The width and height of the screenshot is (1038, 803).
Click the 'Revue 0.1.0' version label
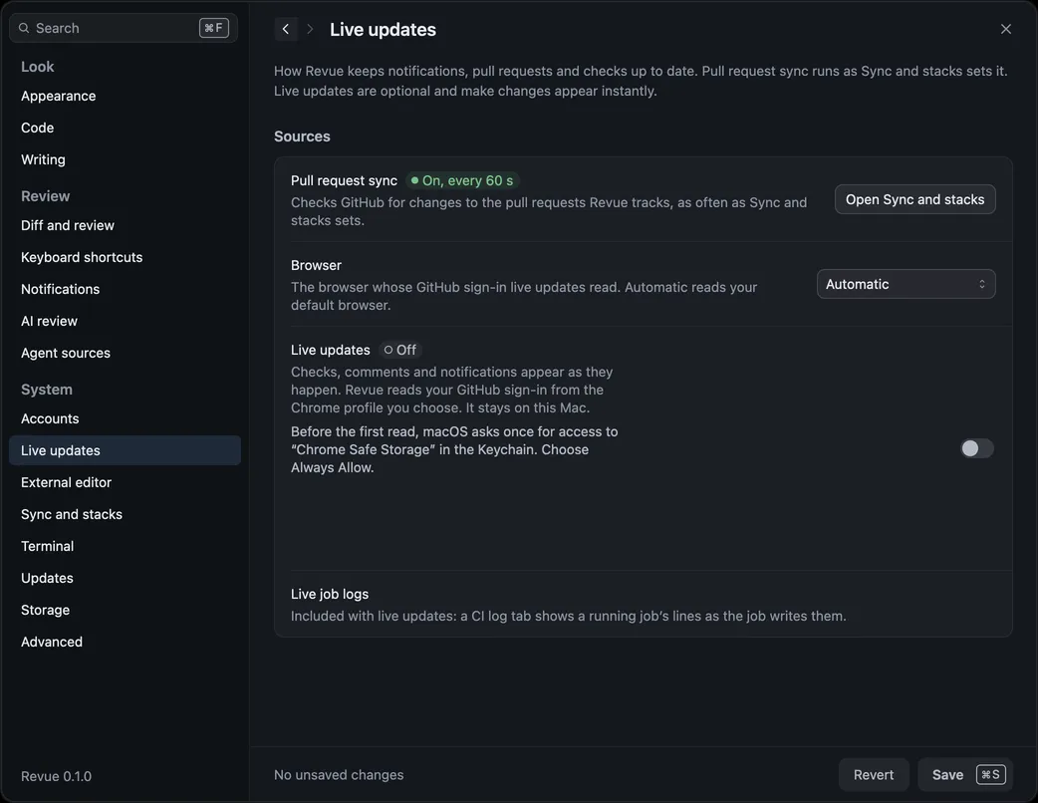pos(56,776)
